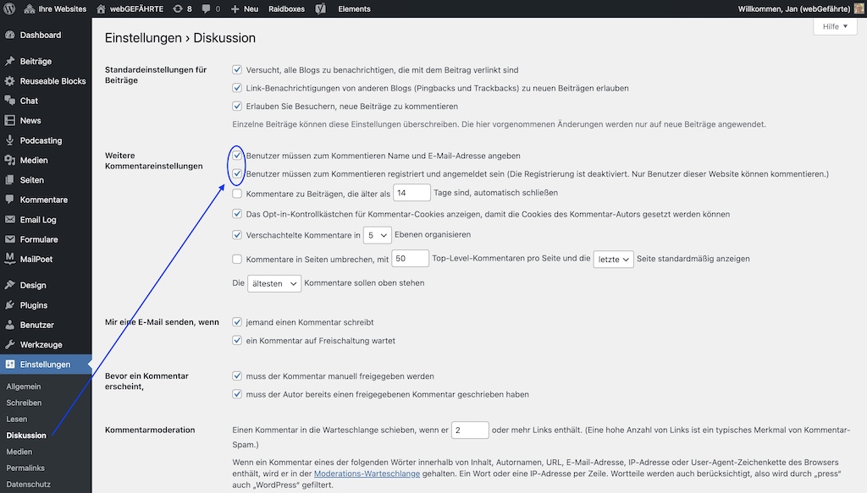Open the 'ältesten' comment order dropdown

[274, 283]
